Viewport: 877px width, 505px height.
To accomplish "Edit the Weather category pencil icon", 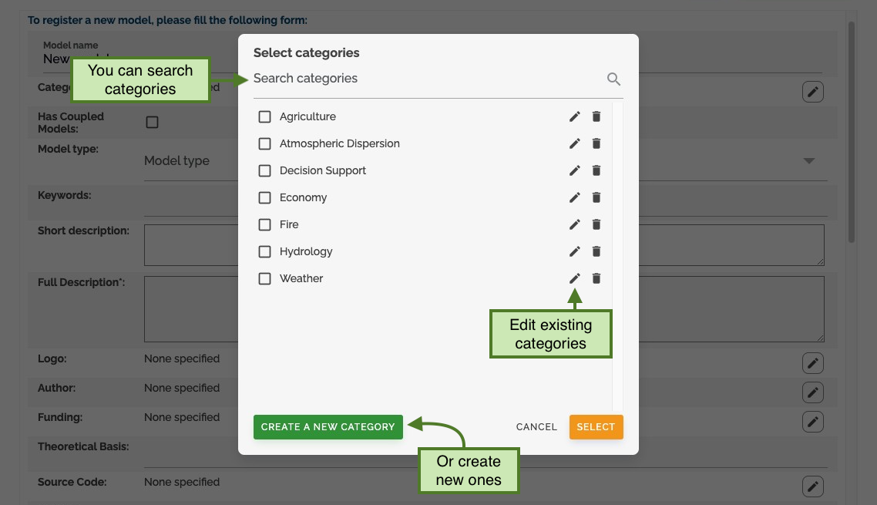I will tap(574, 278).
